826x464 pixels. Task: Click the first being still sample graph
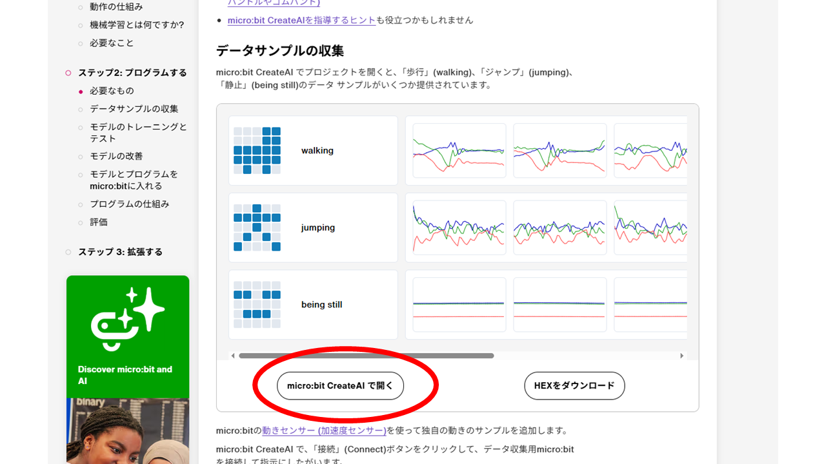459,304
